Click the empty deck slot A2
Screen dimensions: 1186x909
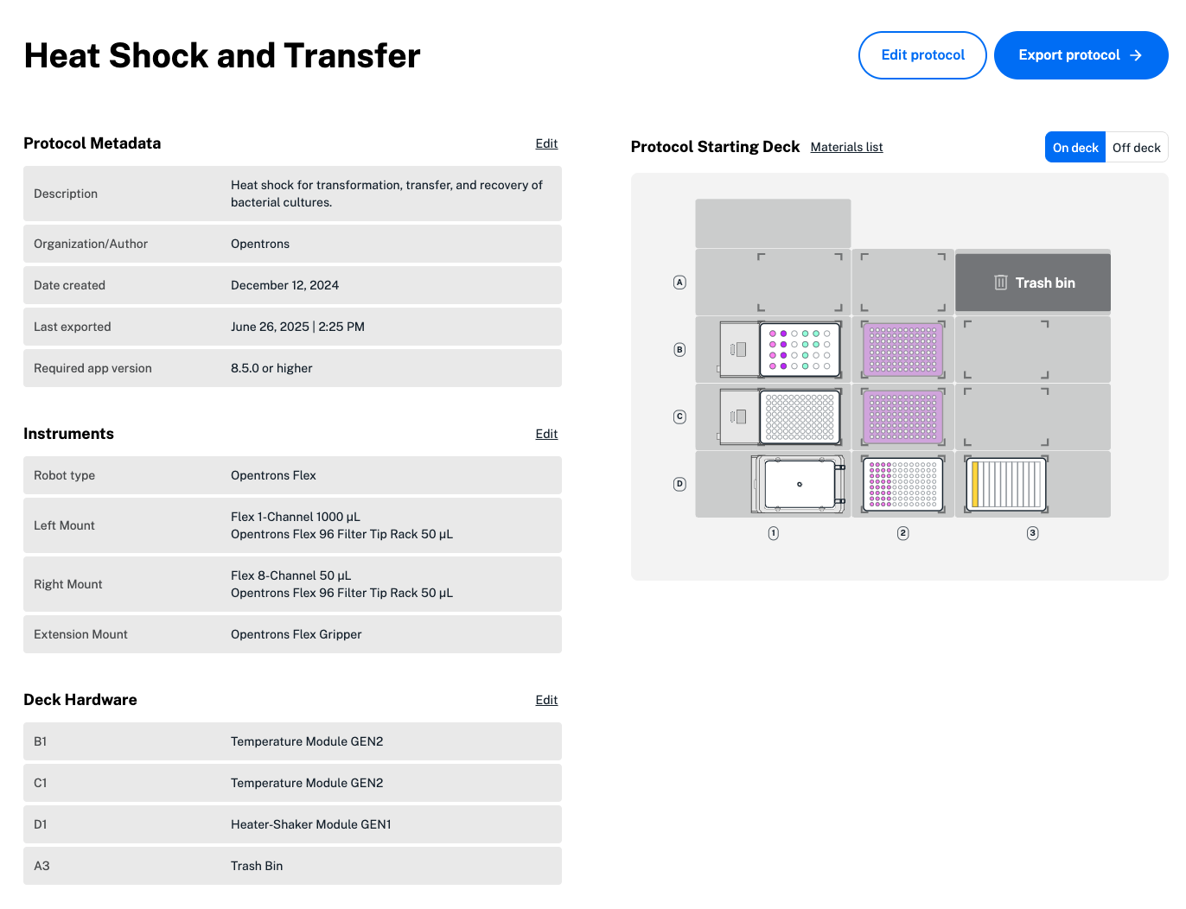[x=903, y=283]
